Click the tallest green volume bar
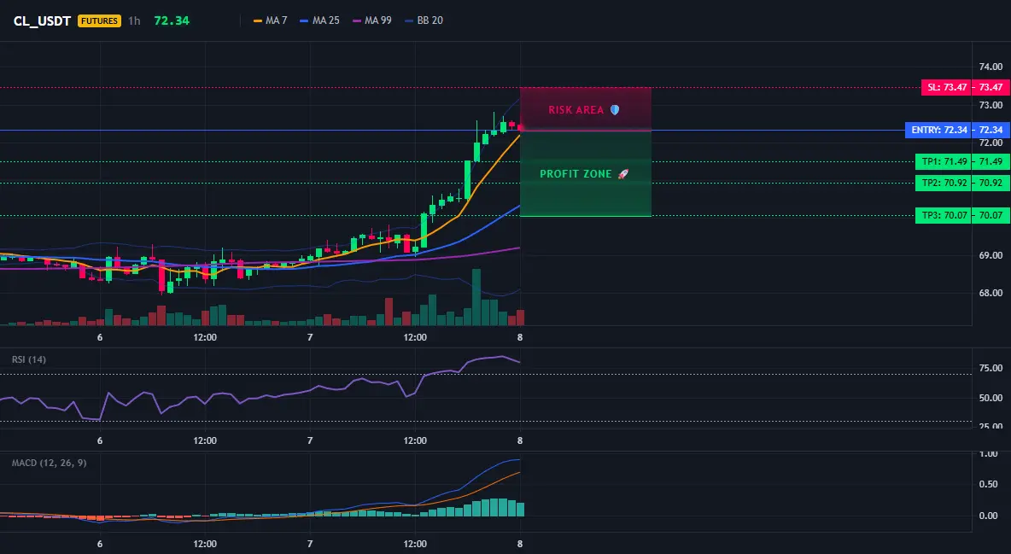 [476, 297]
